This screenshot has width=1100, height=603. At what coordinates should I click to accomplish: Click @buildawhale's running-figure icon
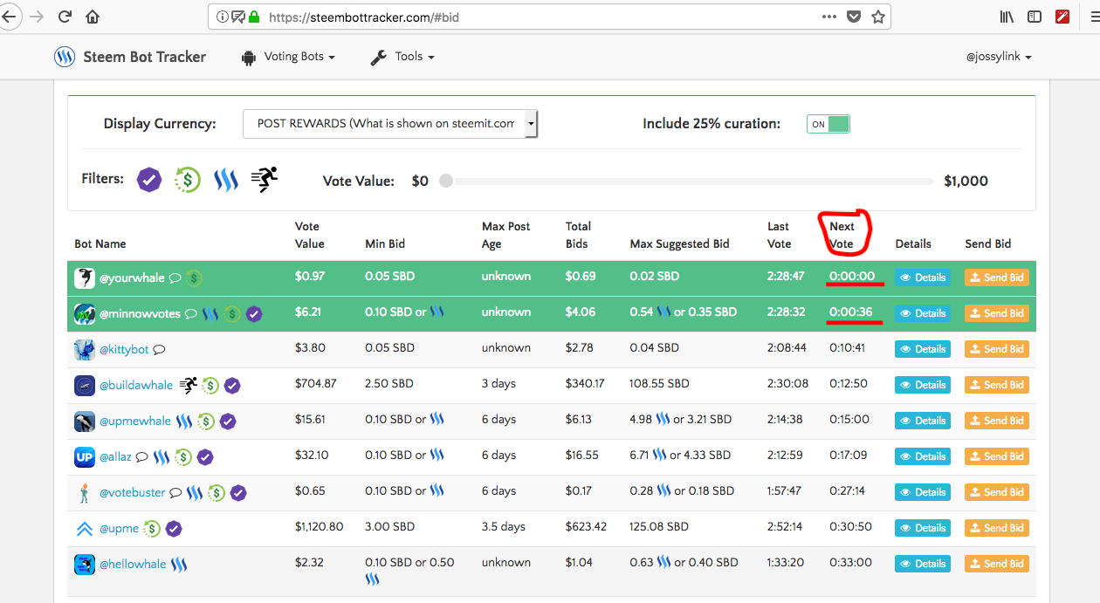(188, 385)
